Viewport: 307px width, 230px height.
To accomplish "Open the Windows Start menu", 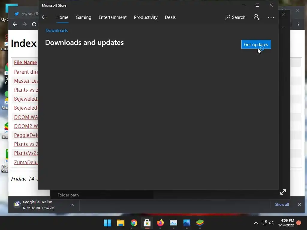I will tap(107, 223).
